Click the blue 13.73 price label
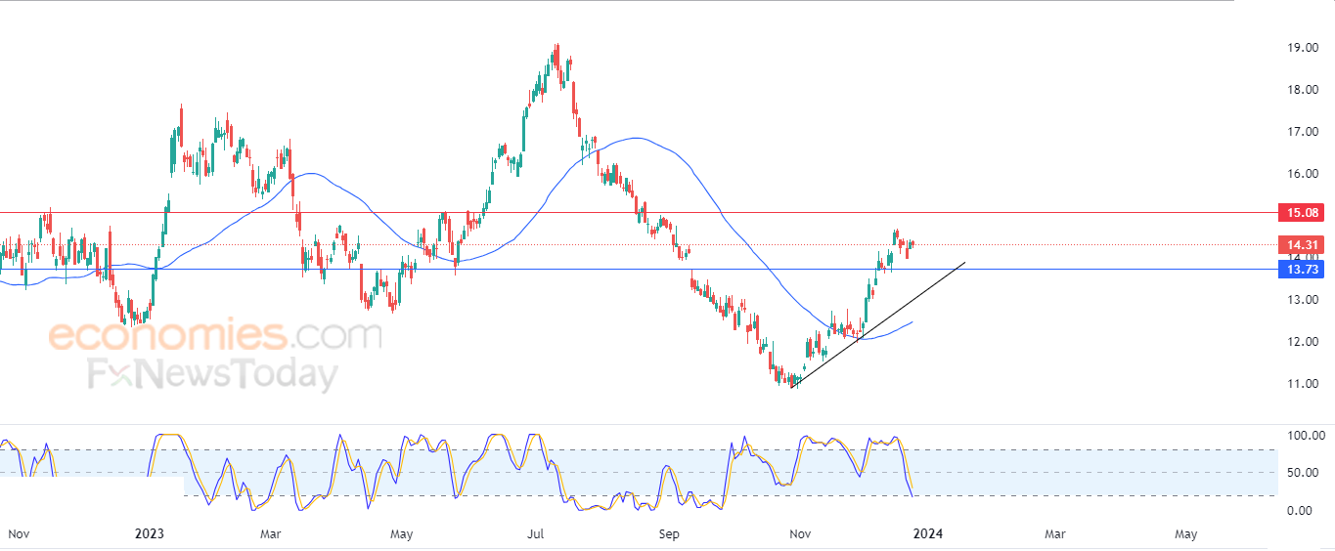The image size is (1335, 551). (1301, 270)
